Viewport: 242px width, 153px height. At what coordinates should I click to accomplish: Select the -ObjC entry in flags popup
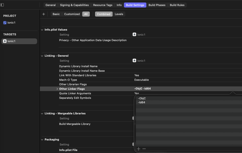pos(142,98)
